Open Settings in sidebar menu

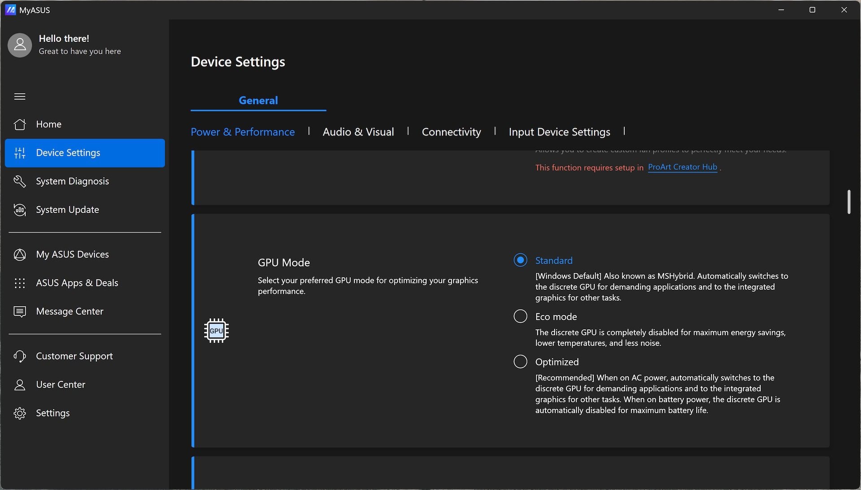click(52, 413)
